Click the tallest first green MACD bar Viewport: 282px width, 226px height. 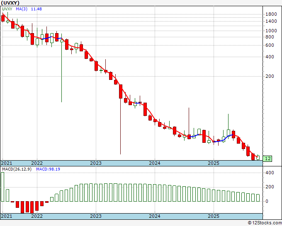coord(2,187)
